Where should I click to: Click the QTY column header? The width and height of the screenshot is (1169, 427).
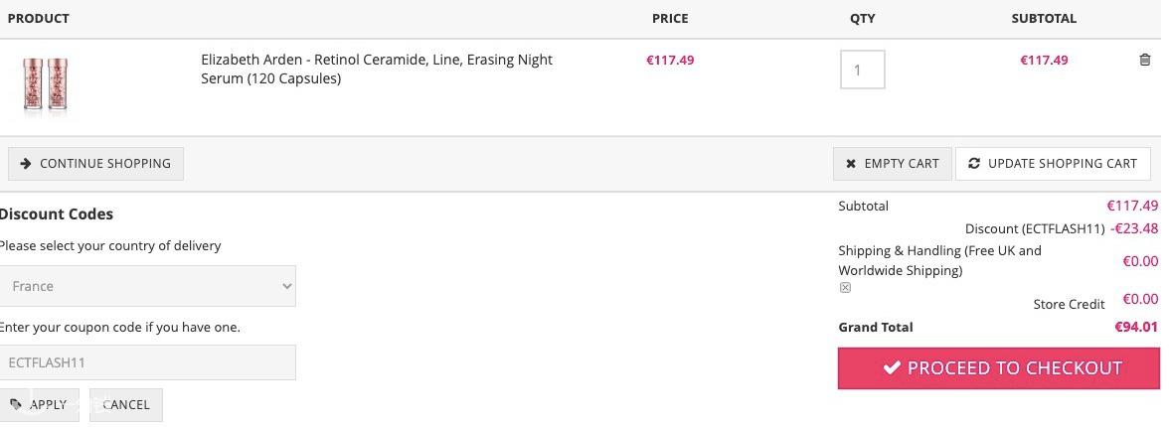862,18
